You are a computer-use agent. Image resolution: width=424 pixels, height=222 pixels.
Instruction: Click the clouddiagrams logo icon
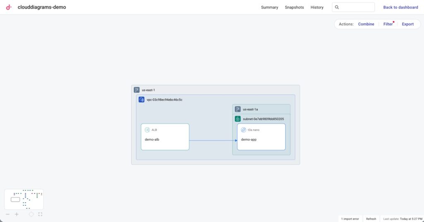pyautogui.click(x=9, y=7)
